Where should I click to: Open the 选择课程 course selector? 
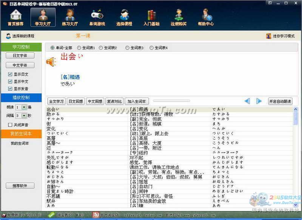coord(124,18)
